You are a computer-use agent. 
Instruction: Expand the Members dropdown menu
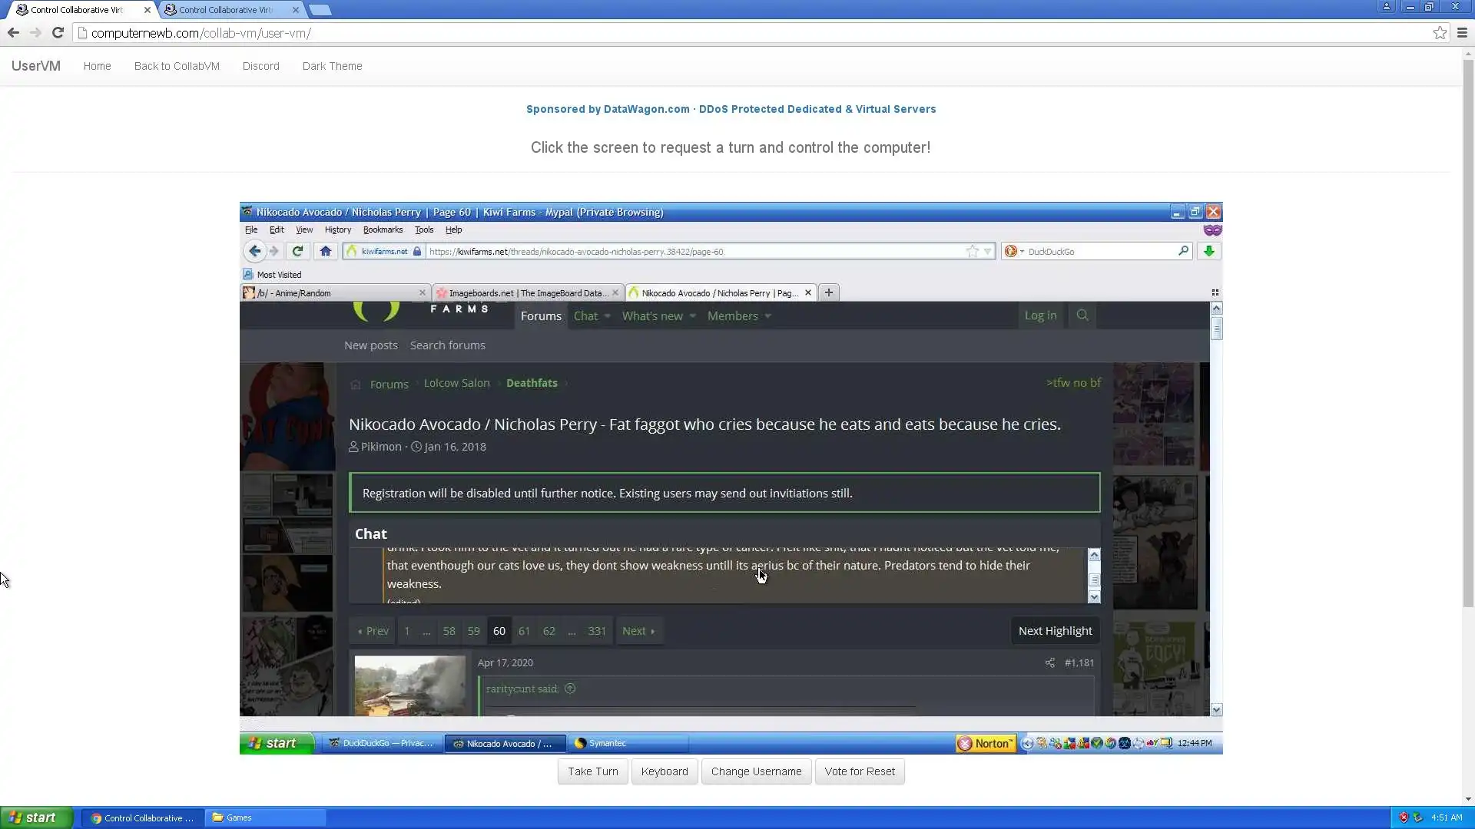[767, 316]
